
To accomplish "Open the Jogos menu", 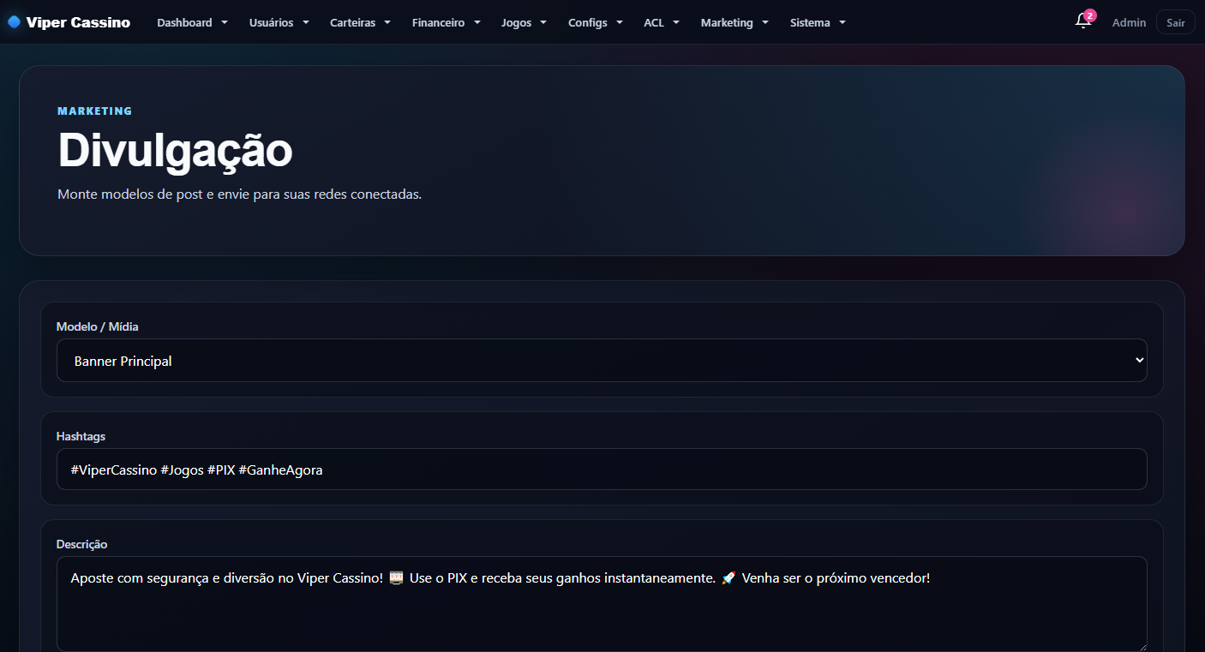I will [x=525, y=22].
